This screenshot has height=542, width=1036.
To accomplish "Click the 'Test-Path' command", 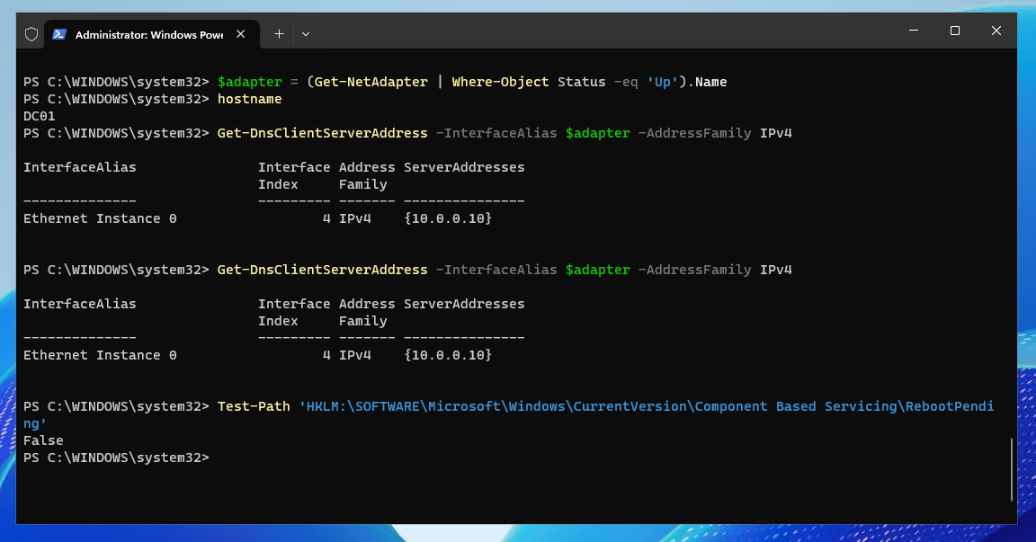I will pos(254,406).
